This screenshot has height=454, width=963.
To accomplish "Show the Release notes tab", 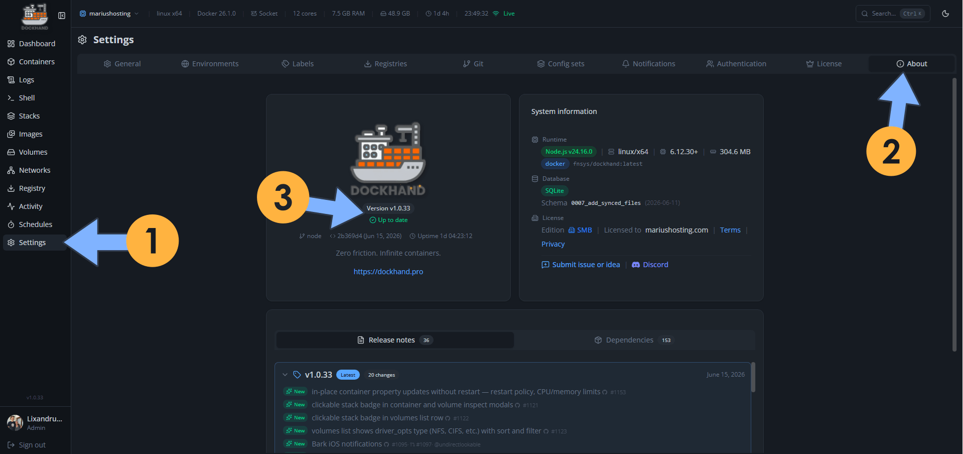I will tap(395, 340).
